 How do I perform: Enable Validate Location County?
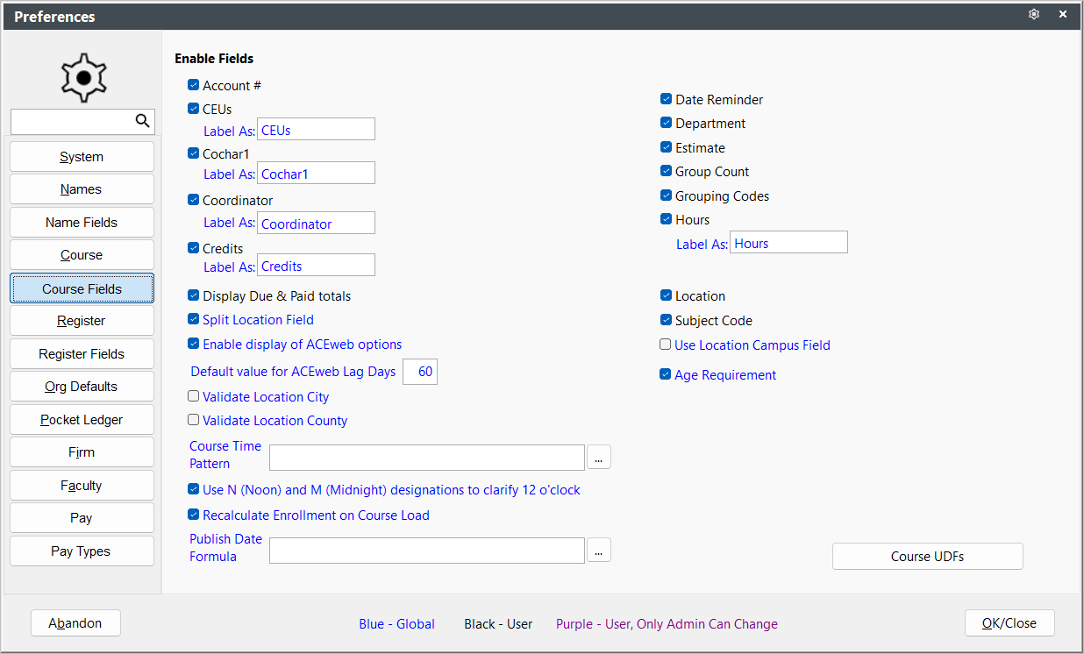tap(194, 420)
